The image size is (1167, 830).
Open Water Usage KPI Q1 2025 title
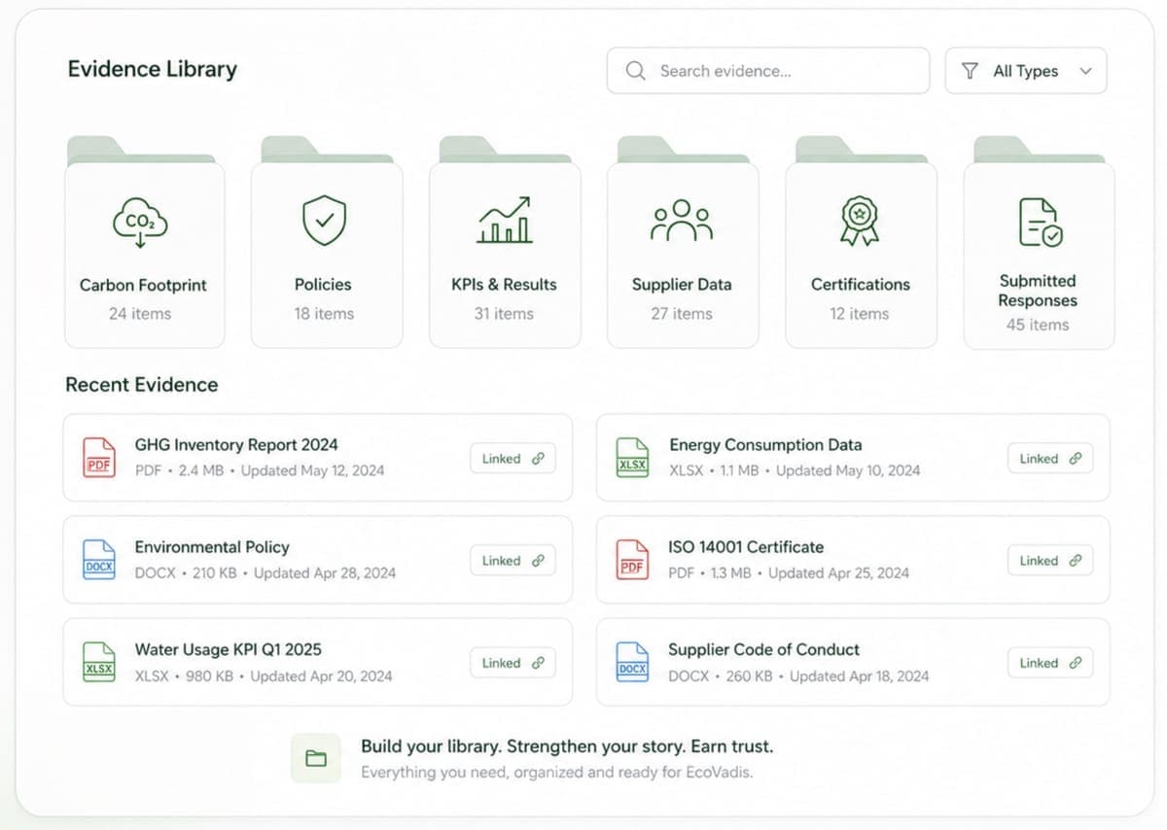[x=228, y=649]
